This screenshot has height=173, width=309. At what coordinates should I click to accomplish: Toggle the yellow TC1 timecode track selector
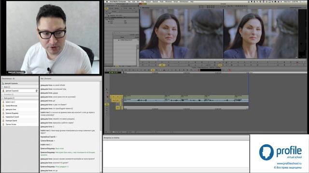tap(118, 108)
